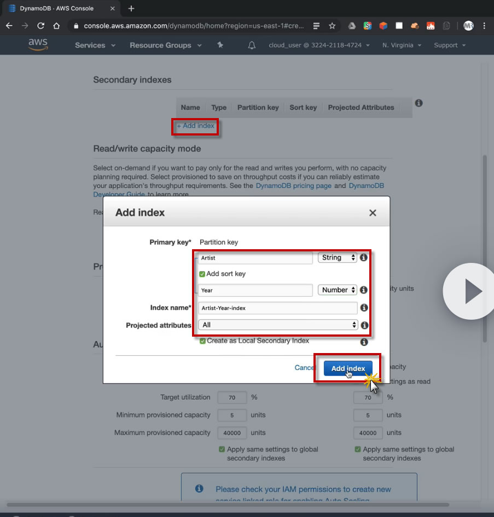Toggle Create as Local Secondary Index checkbox
The width and height of the screenshot is (494, 517).
pos(202,341)
